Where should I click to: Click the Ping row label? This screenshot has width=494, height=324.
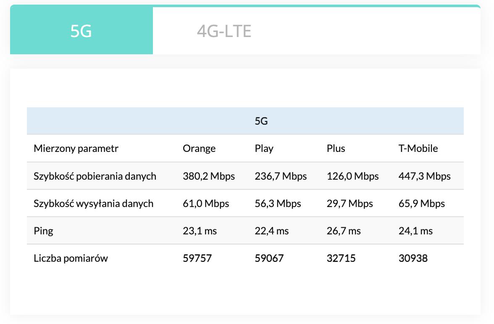(43, 231)
